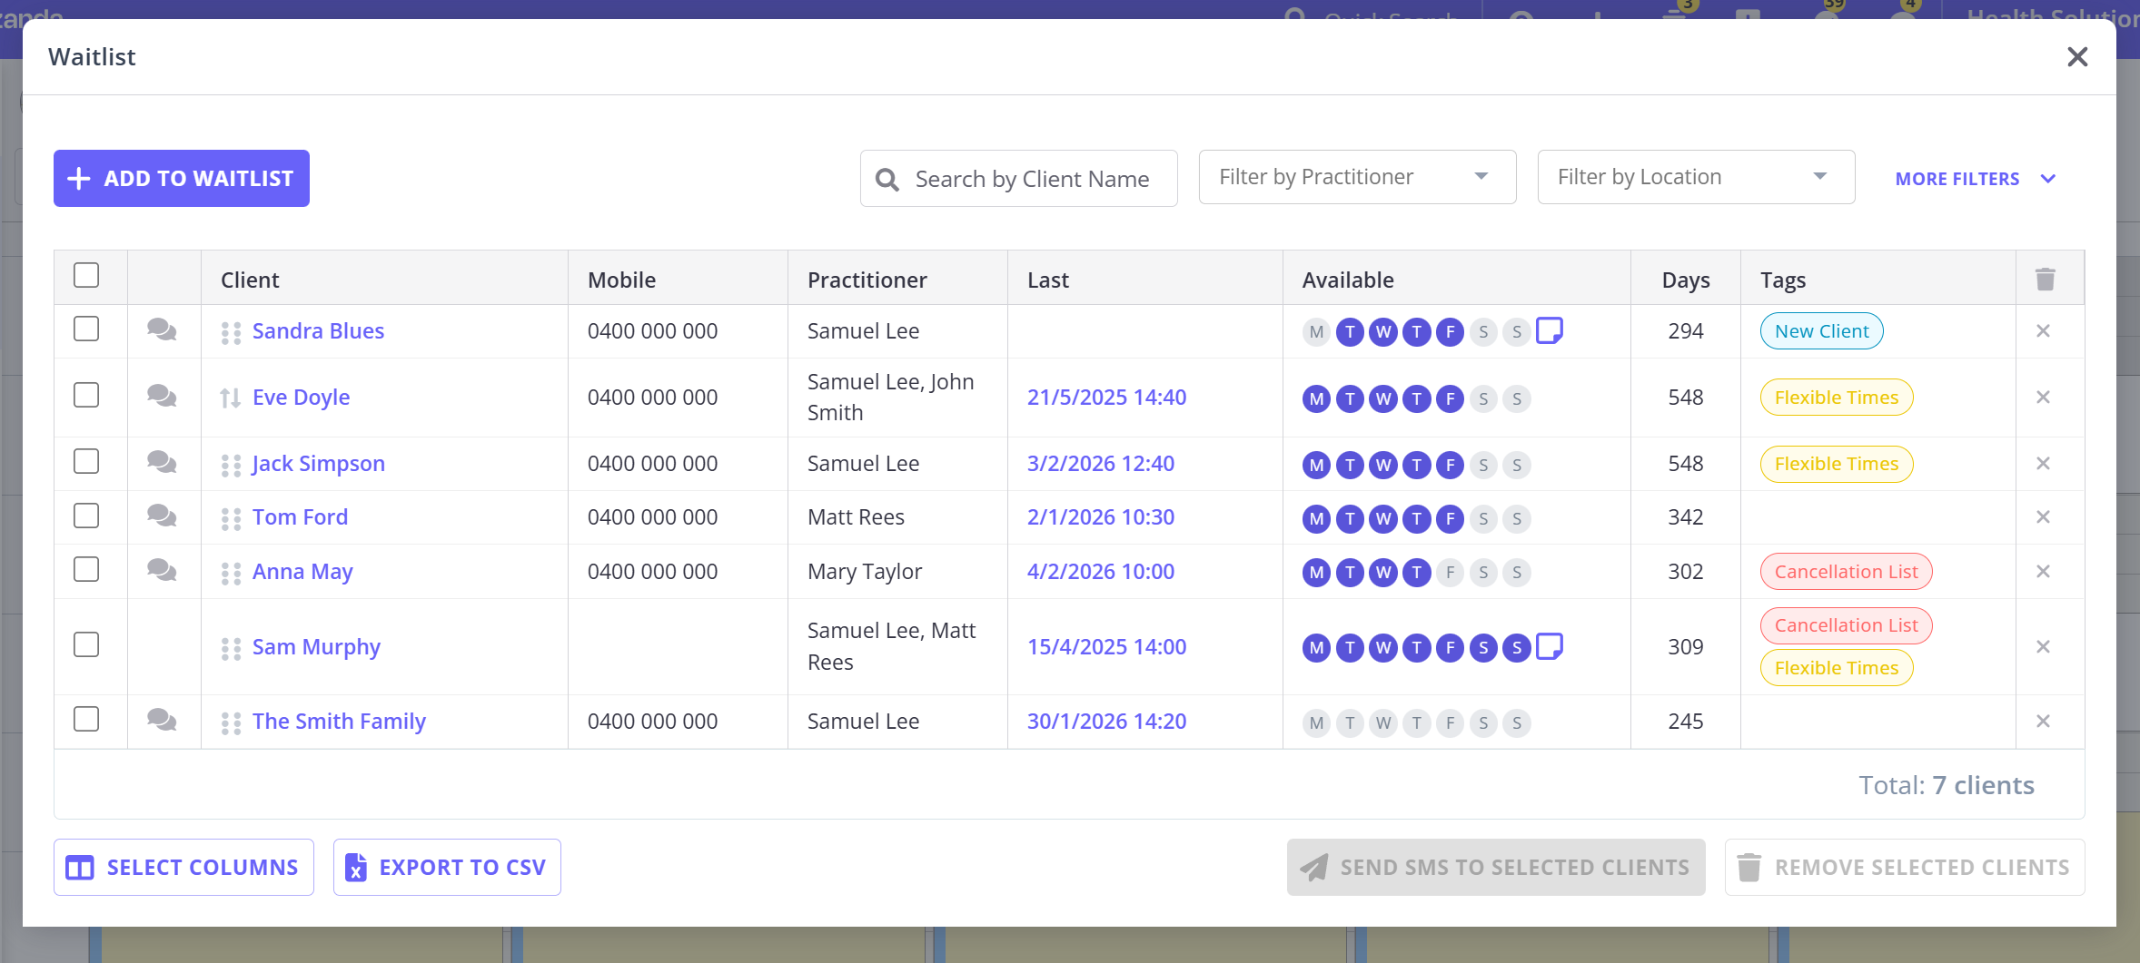
Task: Toggle the select-all checkbox in header
Action: point(86,276)
